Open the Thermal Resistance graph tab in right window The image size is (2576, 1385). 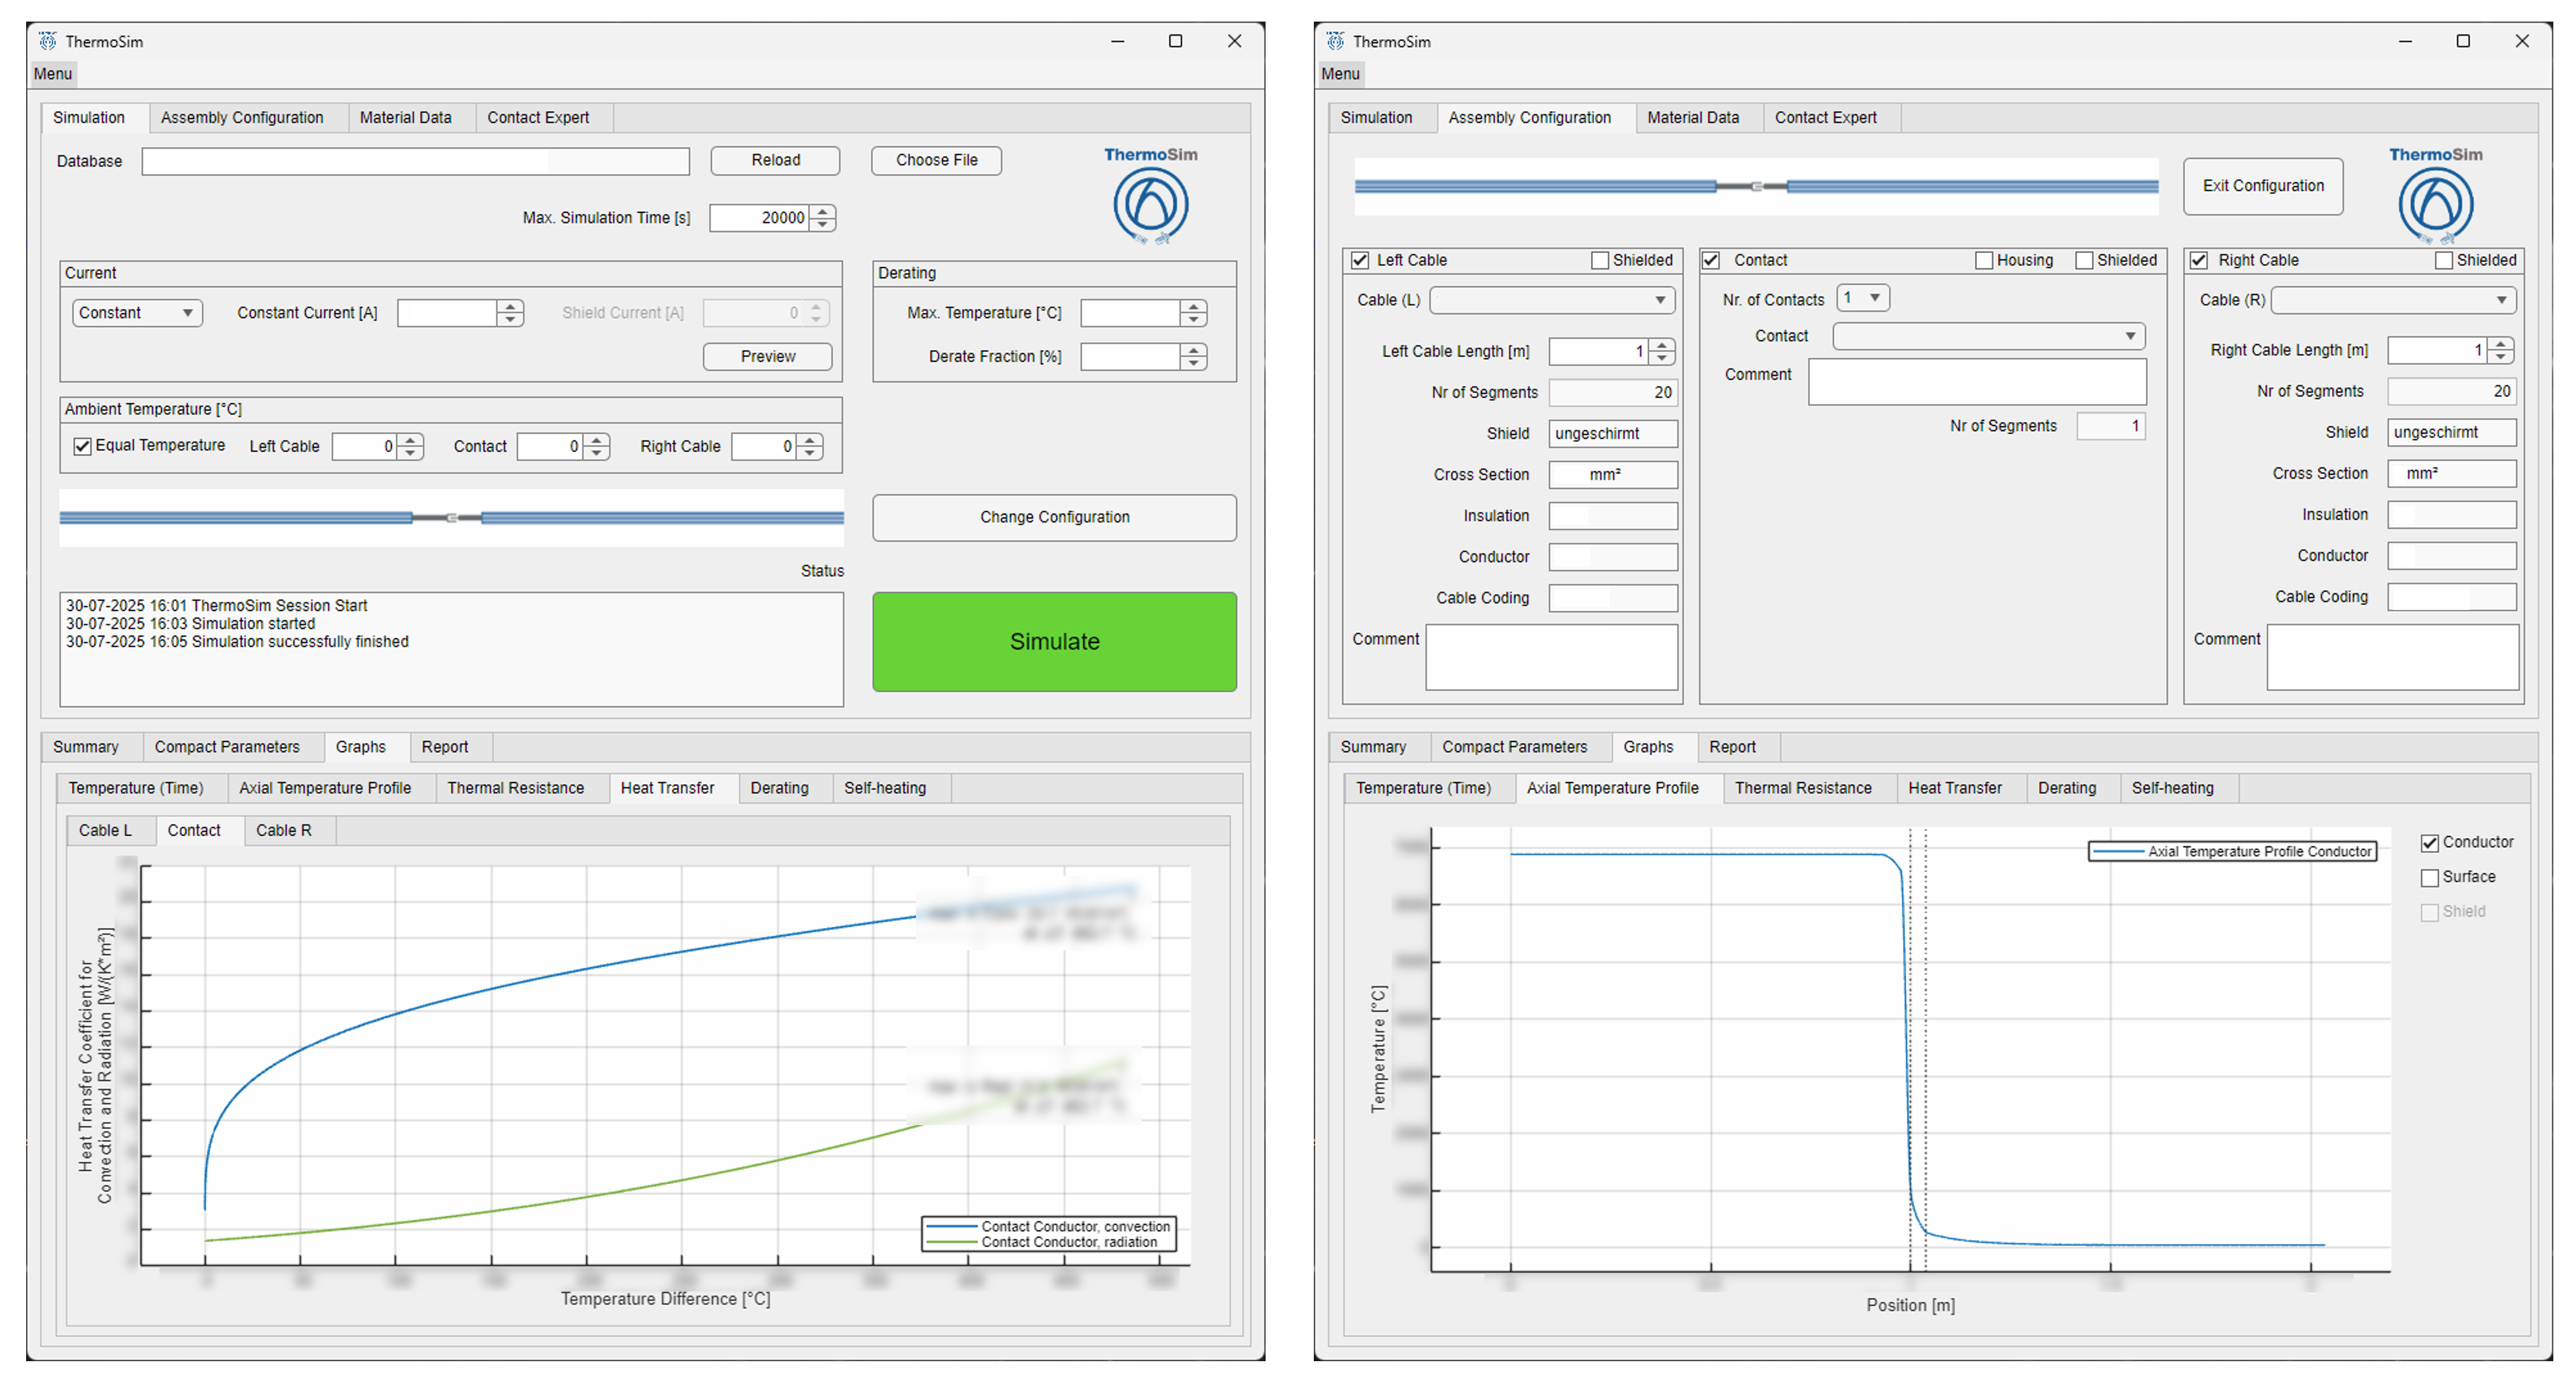(x=1802, y=788)
